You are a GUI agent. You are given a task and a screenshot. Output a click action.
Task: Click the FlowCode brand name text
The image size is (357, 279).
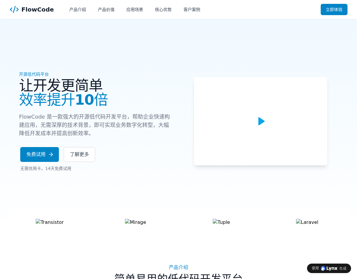[37, 9]
